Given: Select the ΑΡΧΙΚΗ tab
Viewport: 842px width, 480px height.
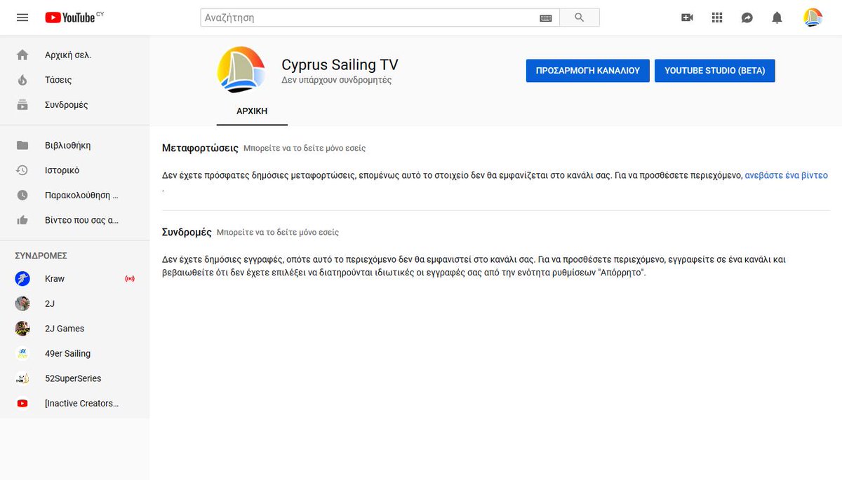Looking at the screenshot, I should coord(252,111).
